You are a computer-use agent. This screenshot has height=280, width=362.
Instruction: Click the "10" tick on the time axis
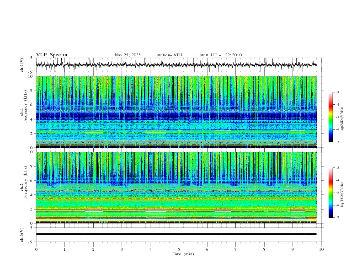point(321,249)
